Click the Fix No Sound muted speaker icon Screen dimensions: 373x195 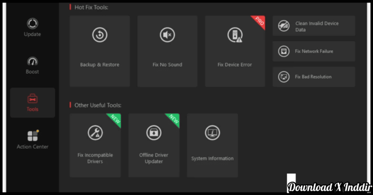167,35
